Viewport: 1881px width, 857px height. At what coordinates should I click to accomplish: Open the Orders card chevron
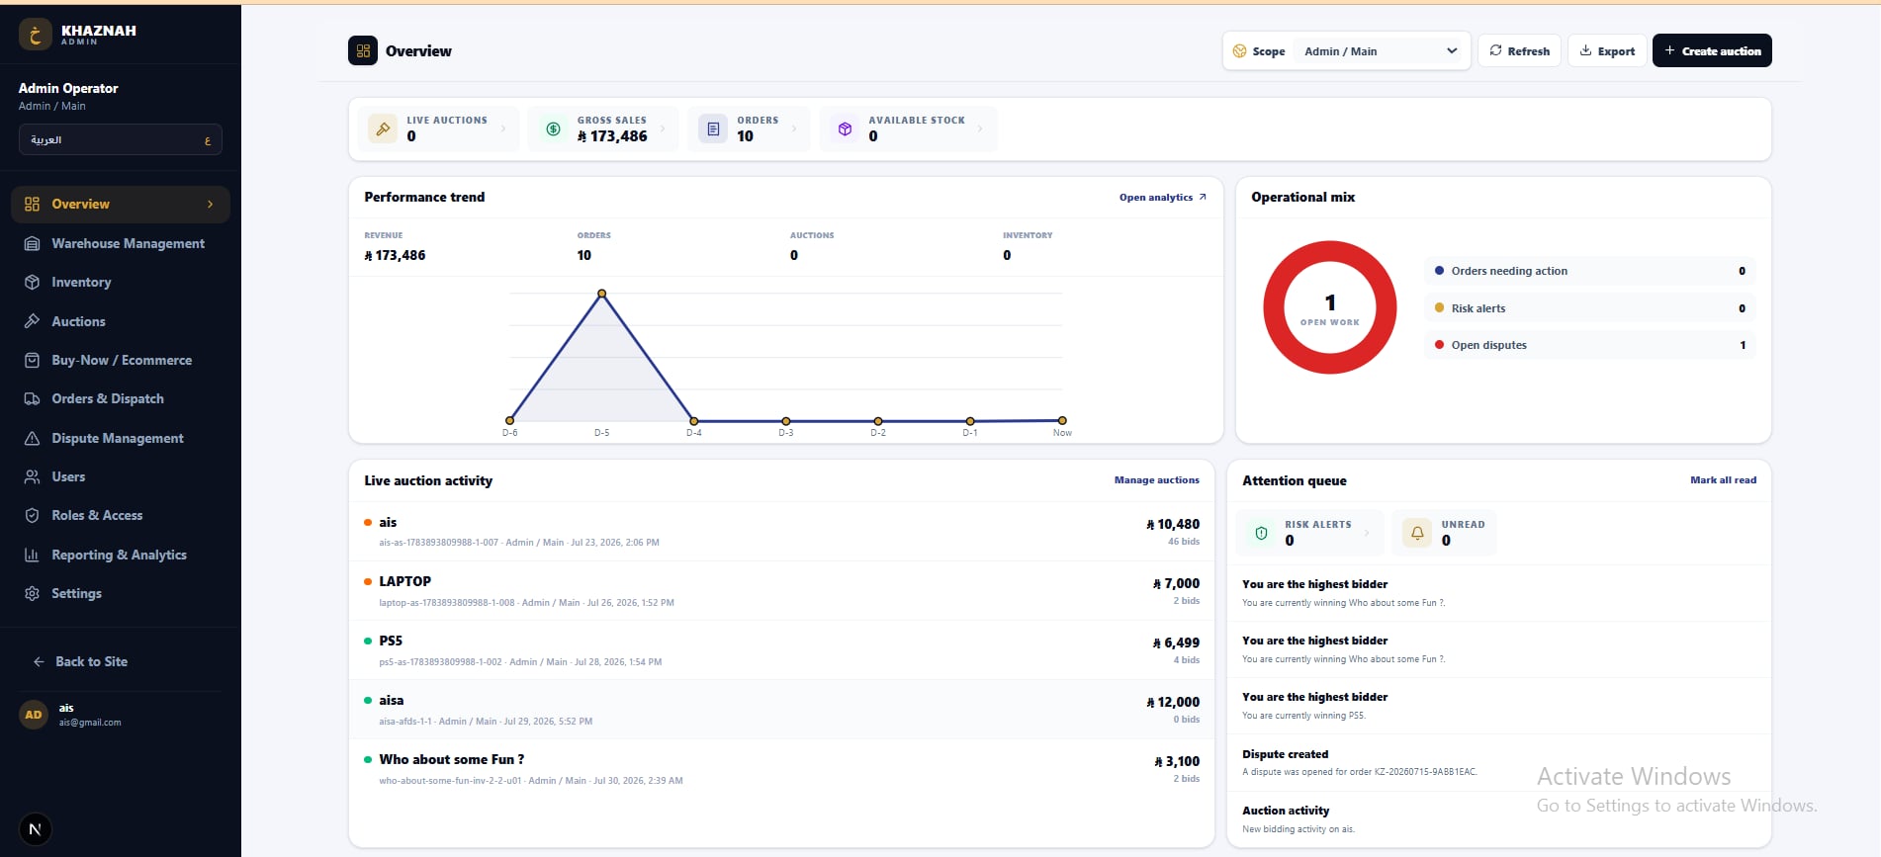click(794, 129)
